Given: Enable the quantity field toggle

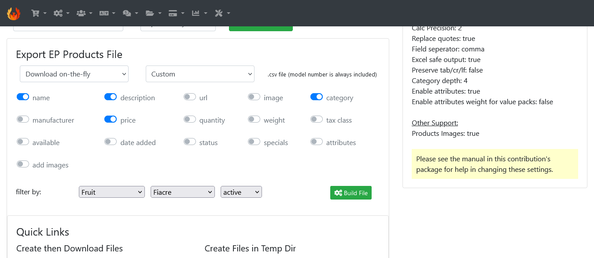Looking at the screenshot, I should (190, 119).
